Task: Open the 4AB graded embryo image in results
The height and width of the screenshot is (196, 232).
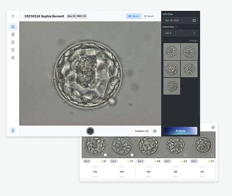Action: (122, 146)
